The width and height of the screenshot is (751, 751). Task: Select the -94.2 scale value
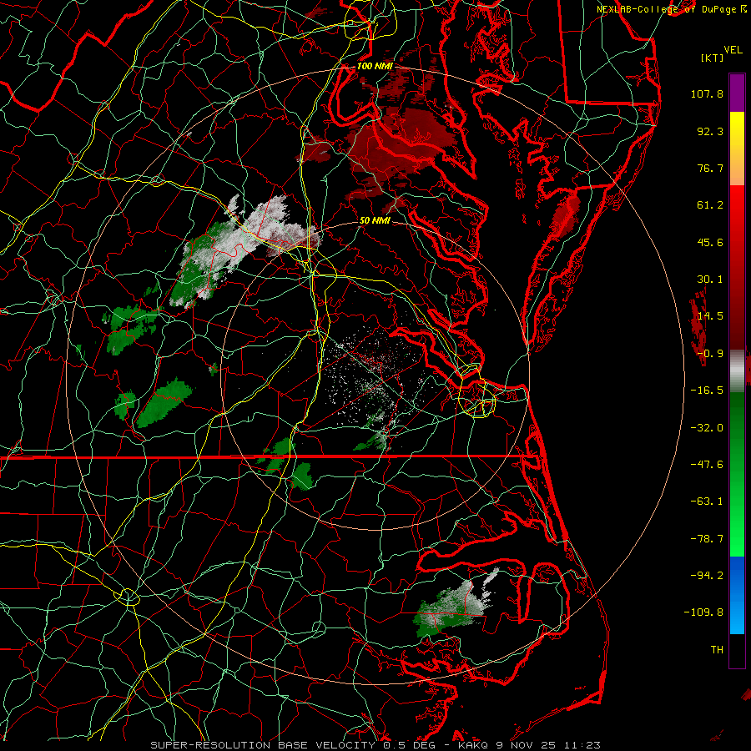pyautogui.click(x=707, y=575)
